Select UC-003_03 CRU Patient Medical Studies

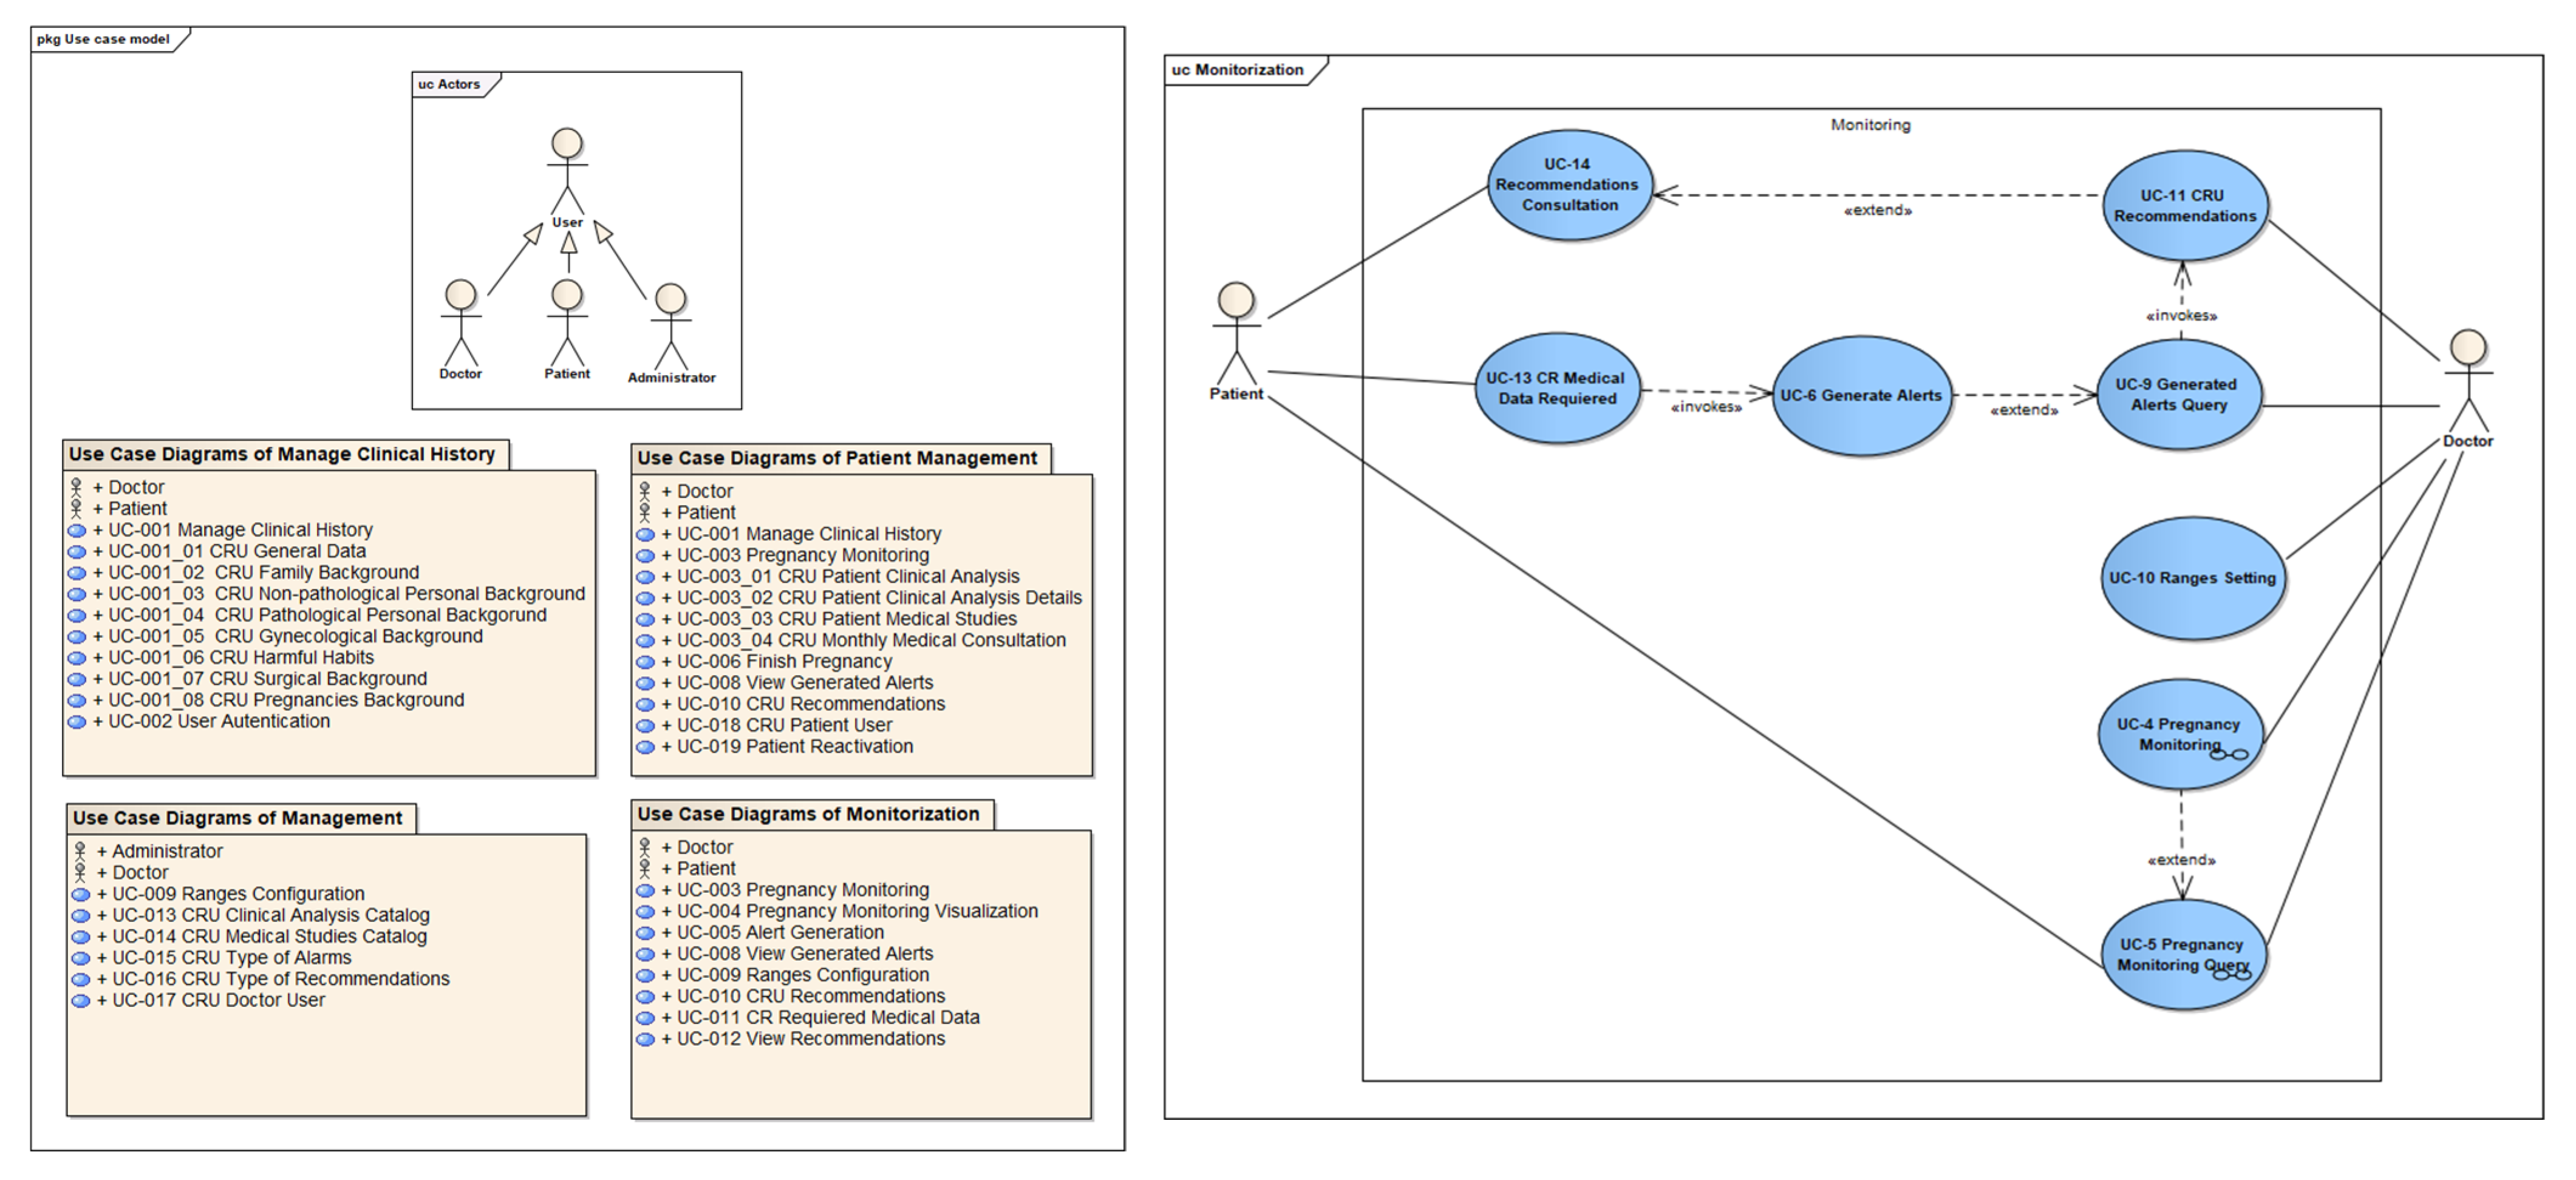[x=827, y=620]
